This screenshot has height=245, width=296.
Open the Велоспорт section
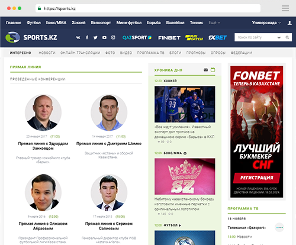click(x=101, y=22)
